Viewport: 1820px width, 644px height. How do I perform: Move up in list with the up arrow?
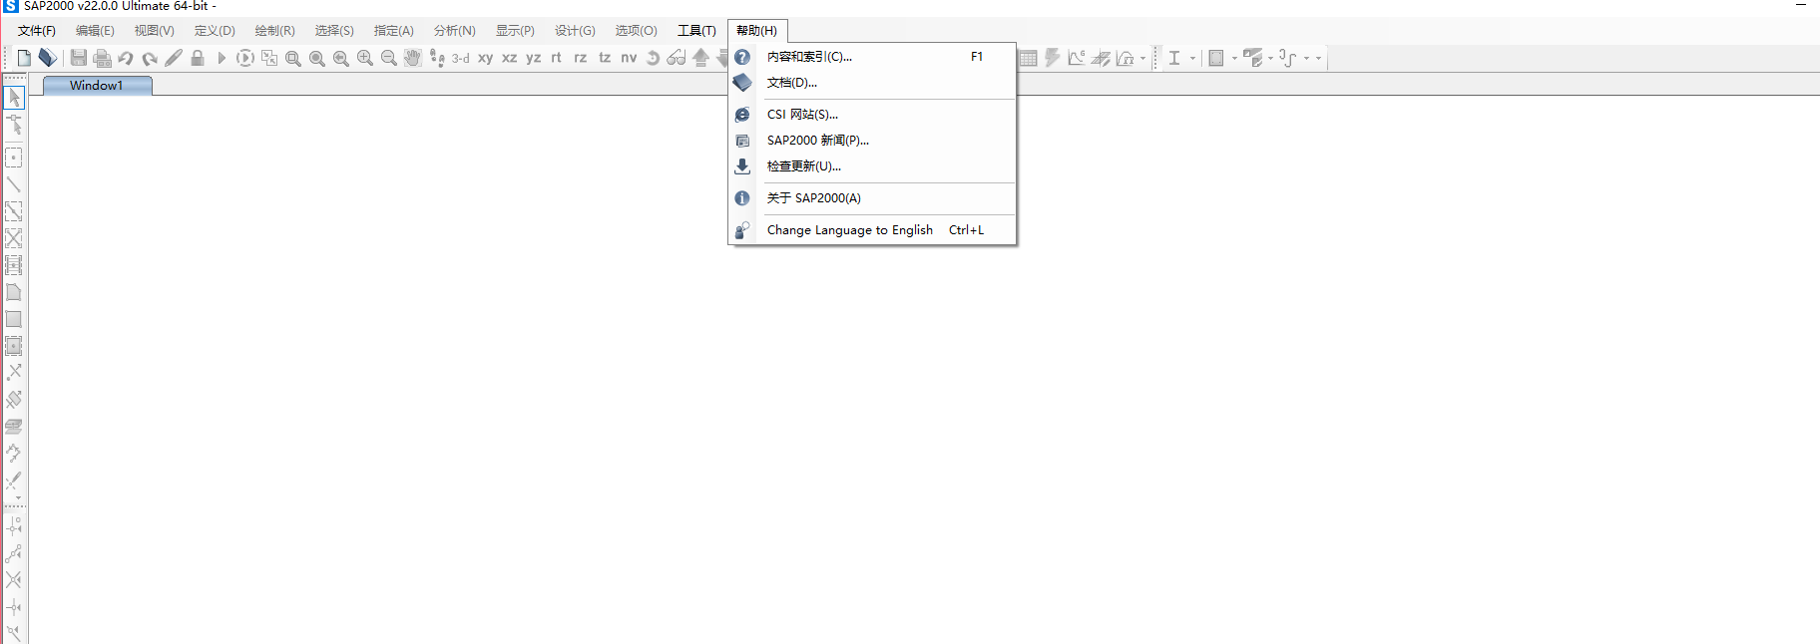click(700, 58)
